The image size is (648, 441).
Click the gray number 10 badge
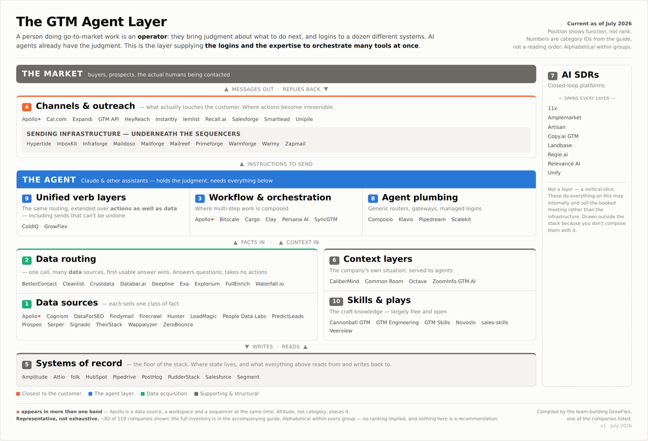pyautogui.click(x=336, y=301)
